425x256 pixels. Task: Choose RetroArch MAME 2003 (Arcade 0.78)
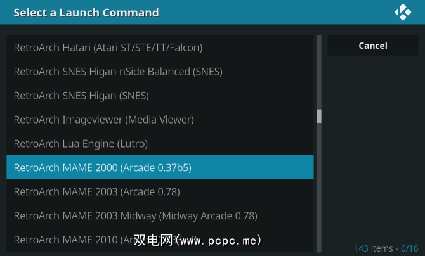96,192
